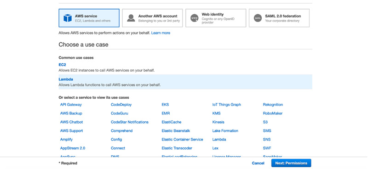Cancel the role creation

[x=258, y=163]
